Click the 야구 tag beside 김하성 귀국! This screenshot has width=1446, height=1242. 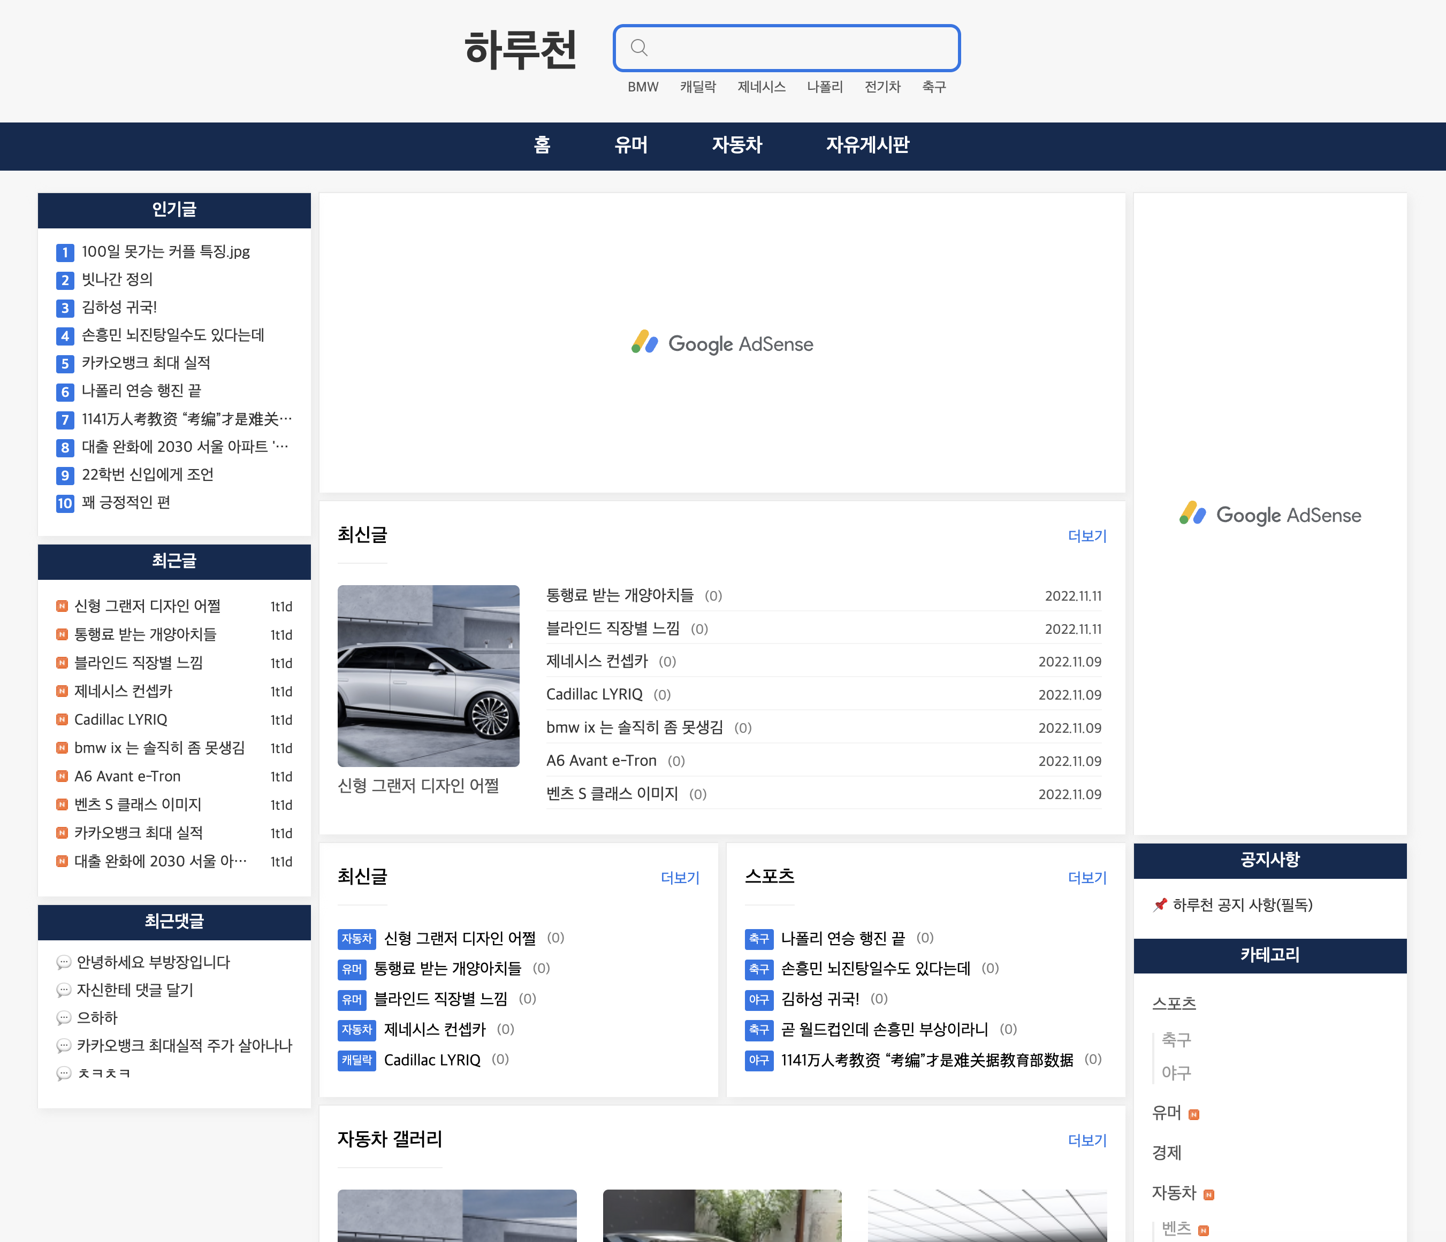tap(759, 999)
